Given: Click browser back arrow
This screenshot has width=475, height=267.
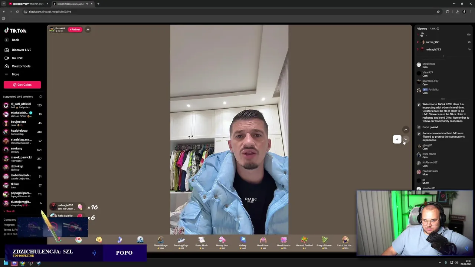Looking at the screenshot, I should tap(4, 11).
